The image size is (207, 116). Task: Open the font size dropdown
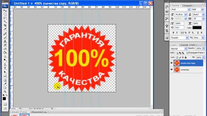click(x=185, y=15)
